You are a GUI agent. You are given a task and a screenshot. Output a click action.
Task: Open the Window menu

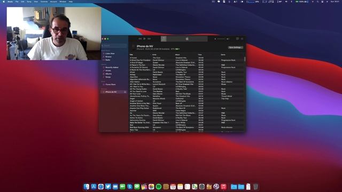pos(63,2)
